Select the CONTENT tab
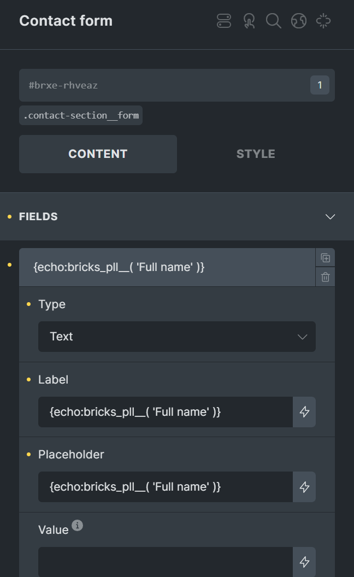The width and height of the screenshot is (354, 577). tap(98, 154)
